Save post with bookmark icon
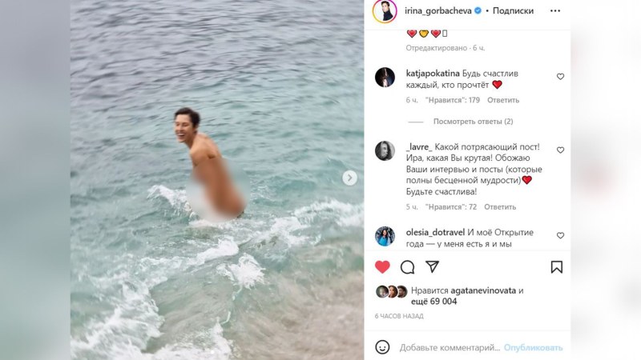Screen dimensions: 641x360 556,267
